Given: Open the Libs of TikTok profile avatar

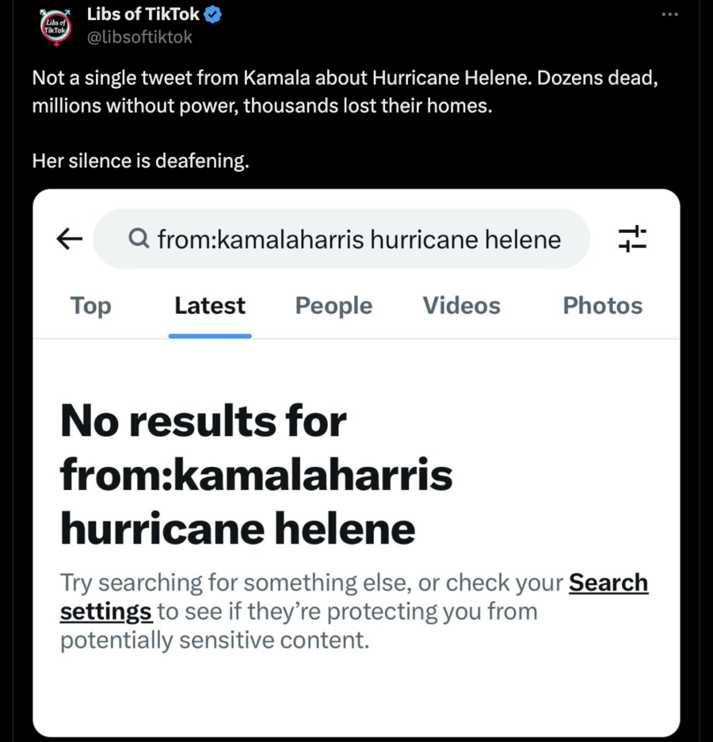Looking at the screenshot, I should tap(54, 25).
